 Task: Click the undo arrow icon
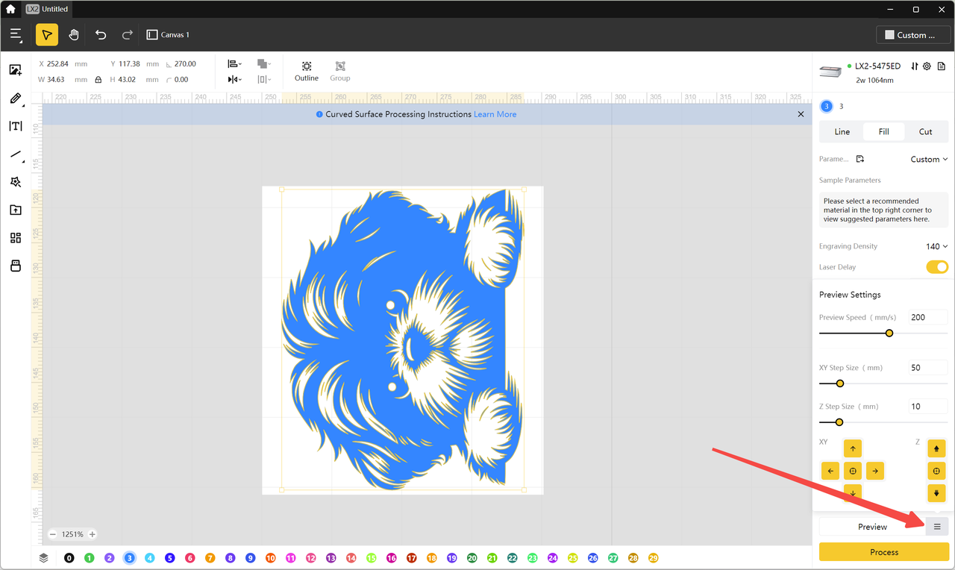click(x=101, y=35)
